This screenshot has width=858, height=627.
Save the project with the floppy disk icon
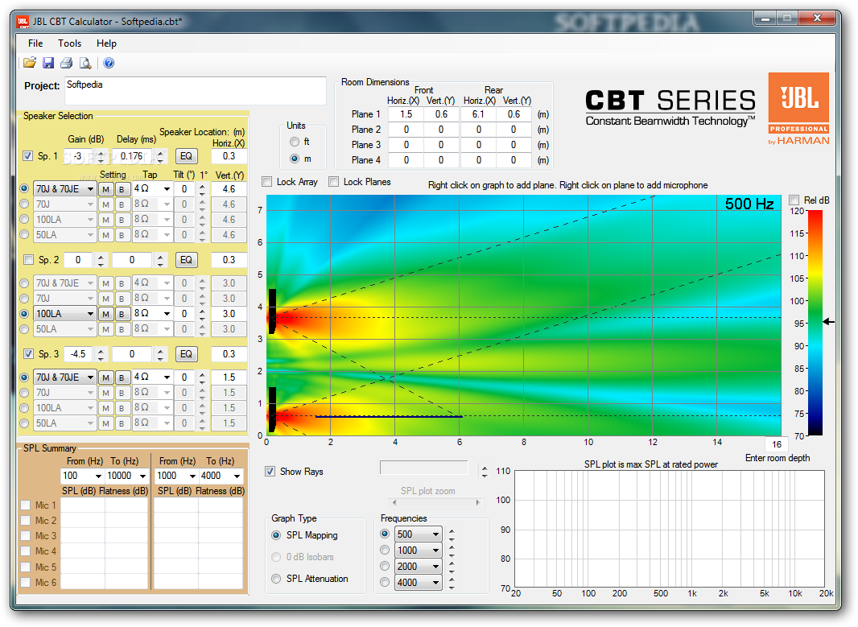pos(49,63)
